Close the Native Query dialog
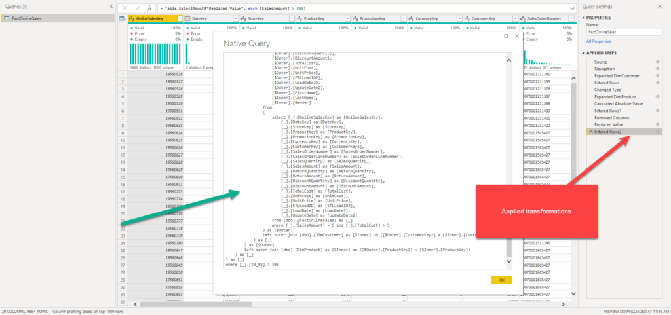 (x=517, y=36)
